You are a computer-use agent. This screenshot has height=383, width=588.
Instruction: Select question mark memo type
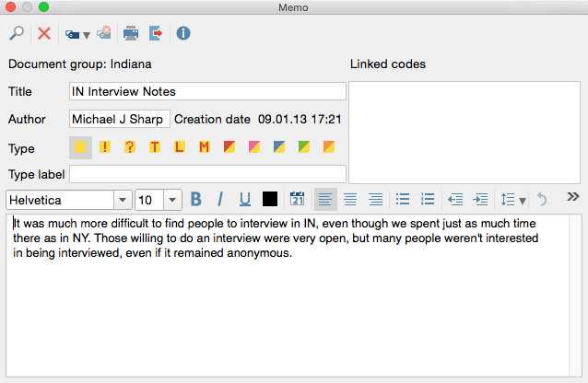(x=130, y=147)
